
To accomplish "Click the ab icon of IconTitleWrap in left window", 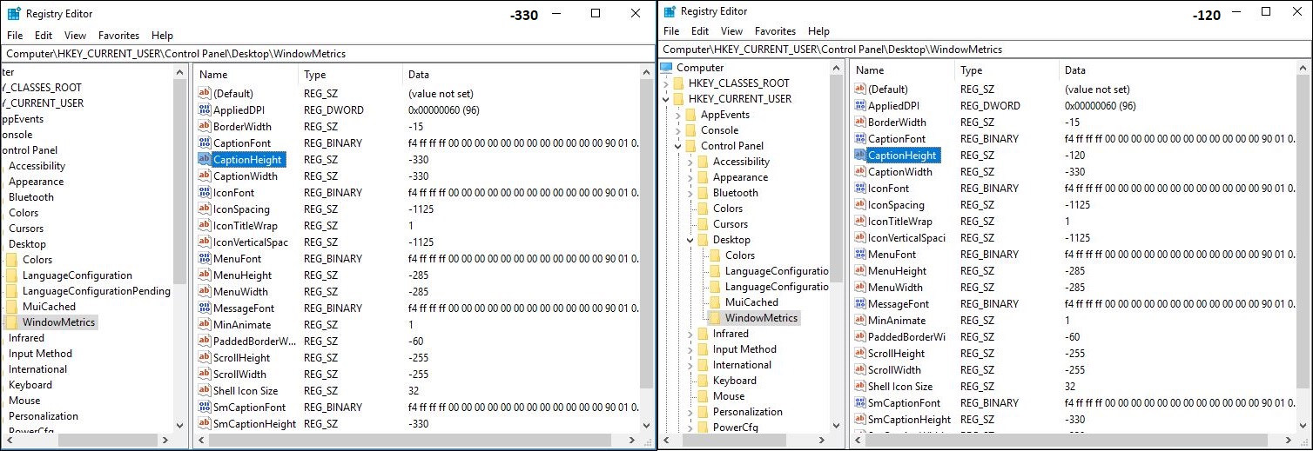I will click(205, 225).
